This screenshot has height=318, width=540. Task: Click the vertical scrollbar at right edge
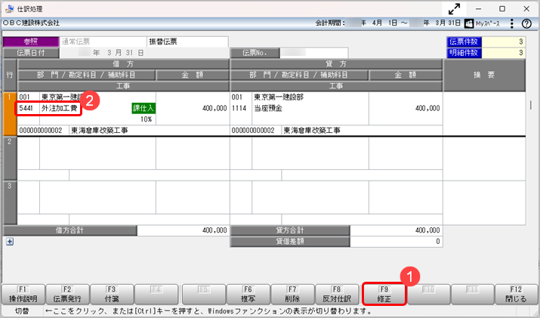[x=531, y=106]
